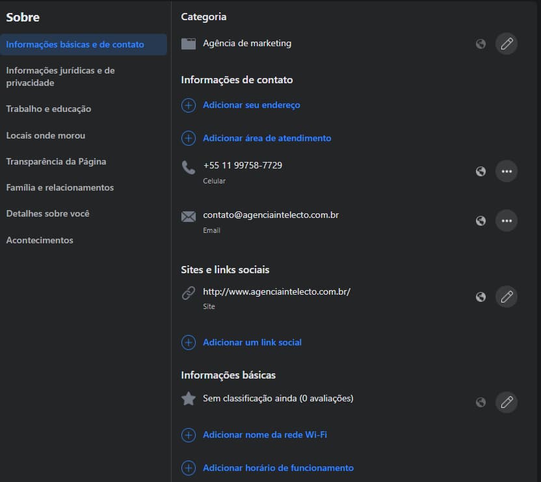This screenshot has height=482, width=541.
Task: Click the globe privacy icon beside the phone number
Action: 481,172
